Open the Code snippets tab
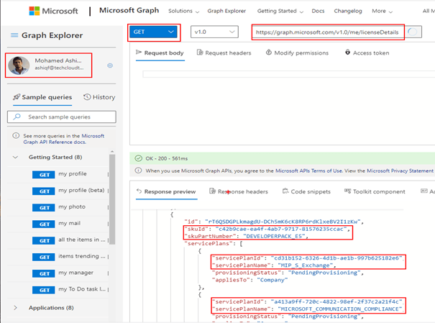Viewport: 435px width, 323px height. (x=306, y=192)
